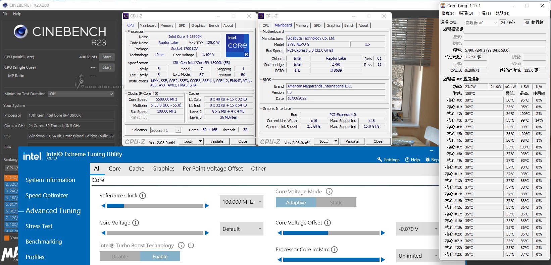This screenshot has height=265, width=551.
Task: Open XTU Benchmarking section
Action: [x=44, y=242]
